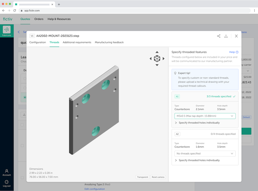Select the checked radio button behind dialog
The height and width of the screenshot is (191, 258).
pos(25,97)
